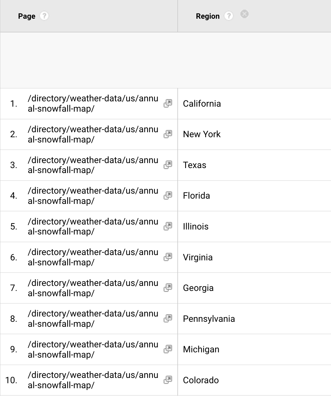
Task: Select California in the Region column
Action: click(x=202, y=104)
